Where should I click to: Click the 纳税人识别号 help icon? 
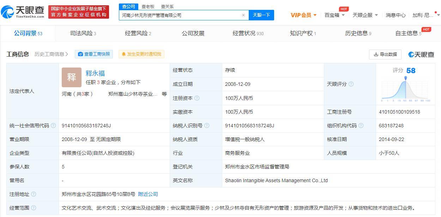[207, 126]
